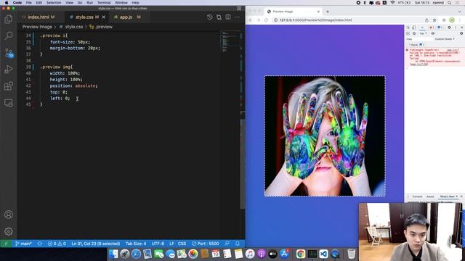The image size is (465, 261).
Task: Open the Manage gear menu in VS Code
Action: coord(9,231)
